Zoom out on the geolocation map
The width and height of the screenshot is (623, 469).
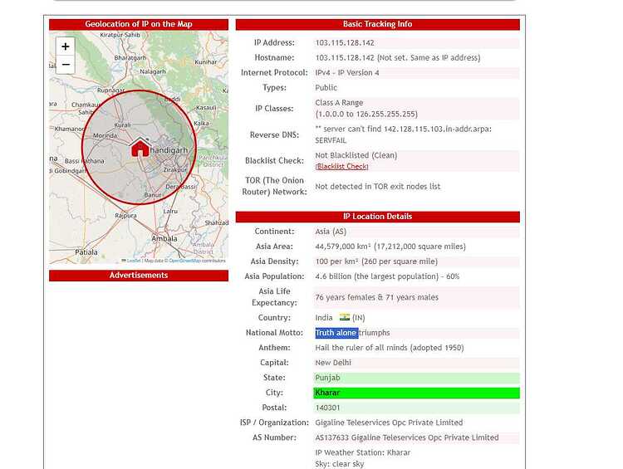(x=65, y=65)
